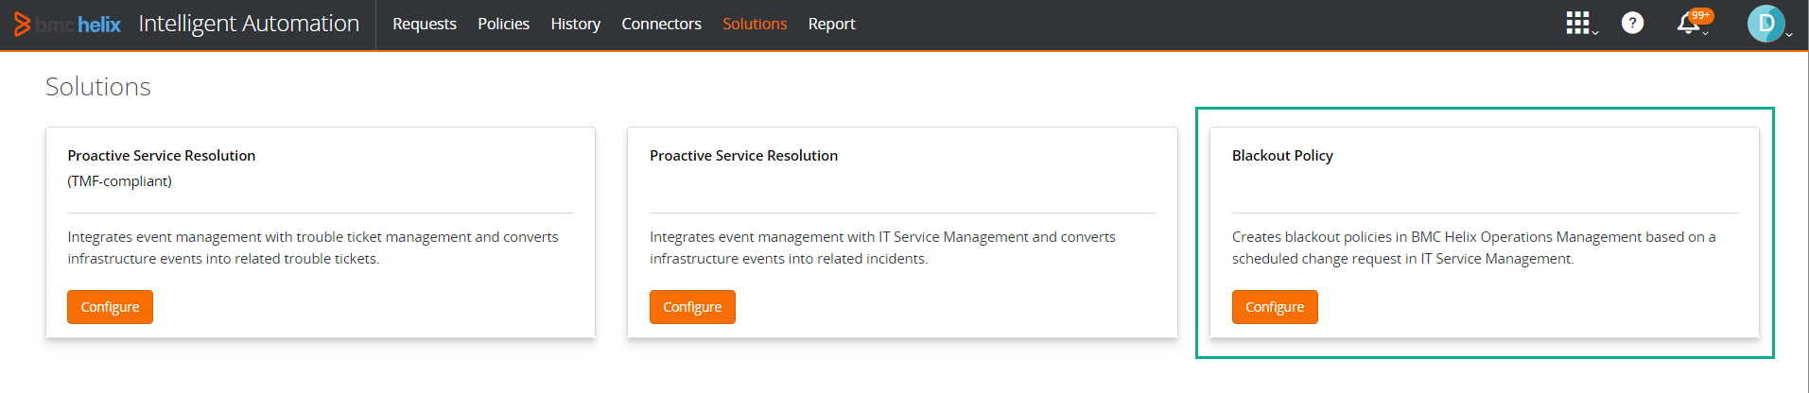This screenshot has height=393, width=1809.
Task: Click the Blackout Policy card title
Action: pyautogui.click(x=1282, y=156)
